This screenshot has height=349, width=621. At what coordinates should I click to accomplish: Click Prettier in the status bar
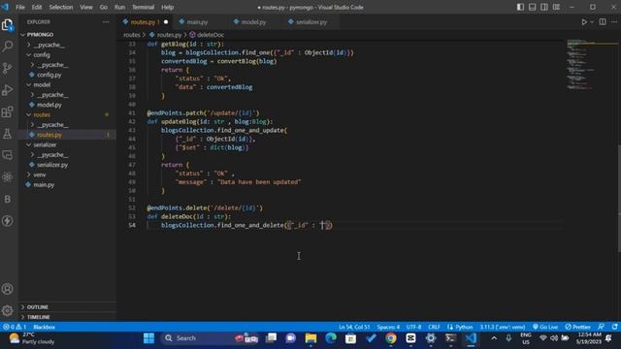[x=577, y=327]
